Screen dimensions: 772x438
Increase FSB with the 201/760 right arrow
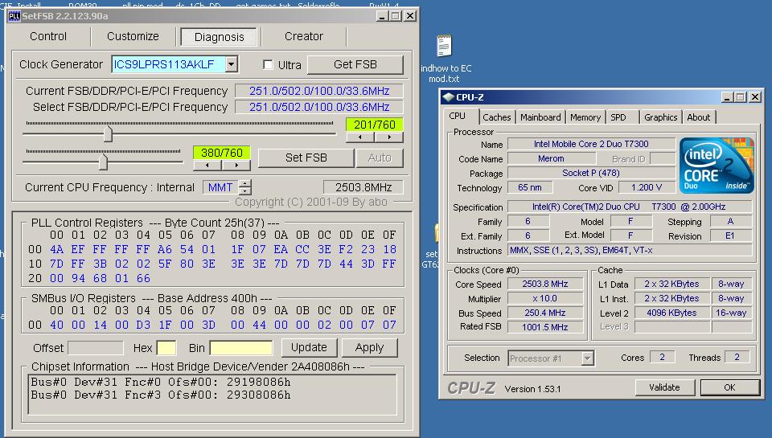click(x=389, y=137)
